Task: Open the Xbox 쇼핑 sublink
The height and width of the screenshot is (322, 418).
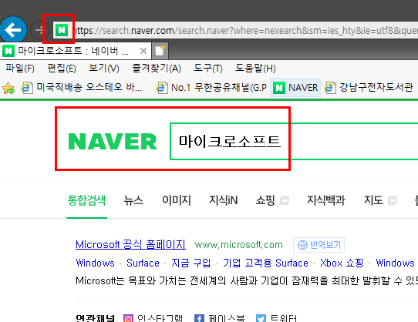Action: (x=342, y=263)
